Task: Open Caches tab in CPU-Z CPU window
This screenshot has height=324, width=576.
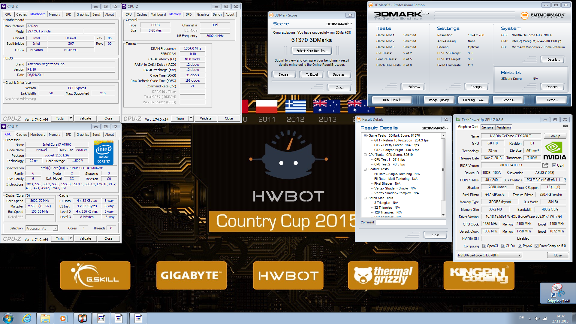Action: [x=21, y=135]
